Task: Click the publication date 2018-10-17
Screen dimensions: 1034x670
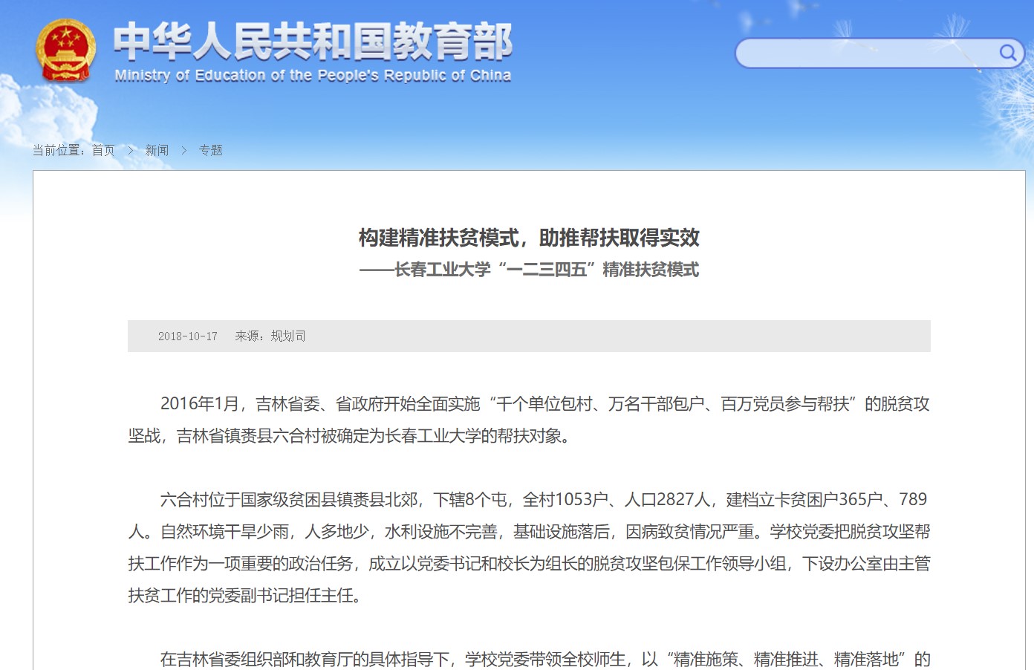Action: click(x=187, y=336)
